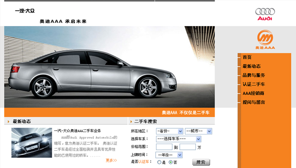The width and height of the screenshot is (296, 168).
Task: Open the 选择车系 car series dropdown
Action: (x=179, y=139)
